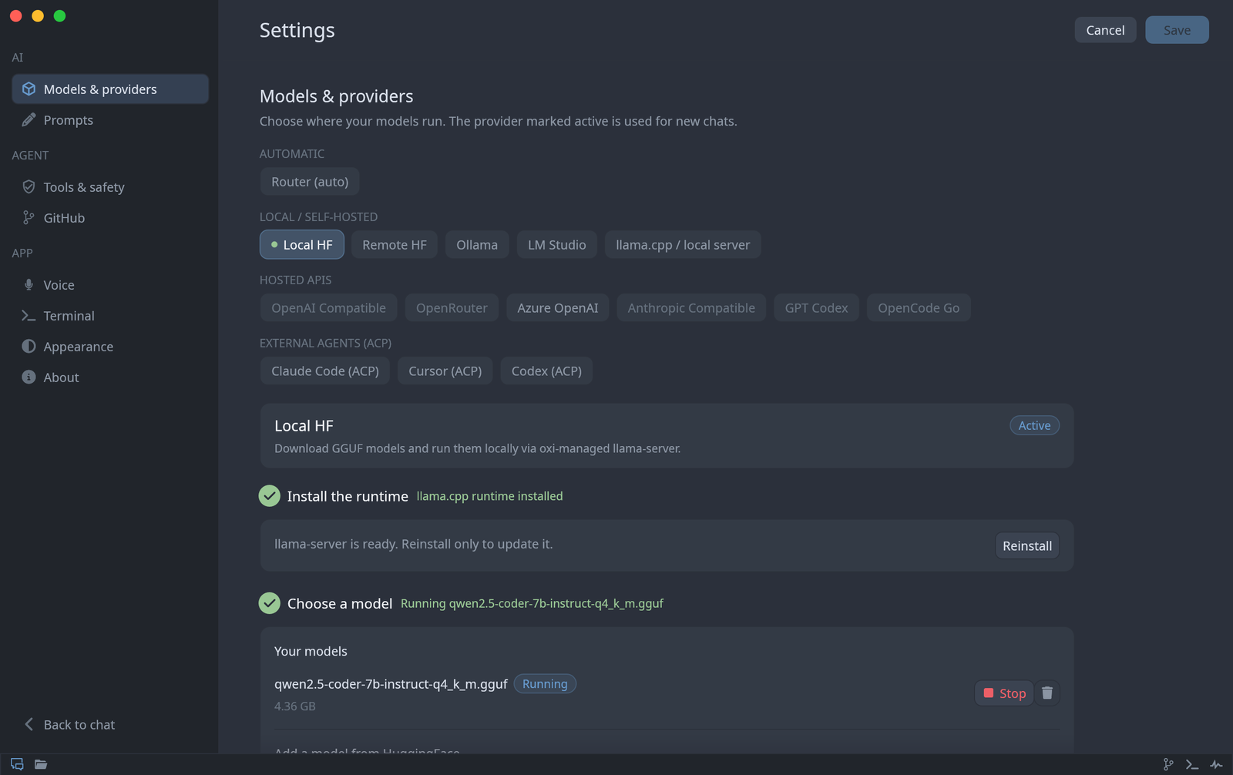The image size is (1233, 775).
Task: Click the Active badge on Local HF
Action: click(1034, 425)
